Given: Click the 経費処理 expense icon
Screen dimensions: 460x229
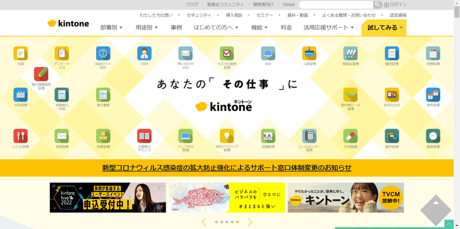Looking at the screenshot, I should (433, 54).
